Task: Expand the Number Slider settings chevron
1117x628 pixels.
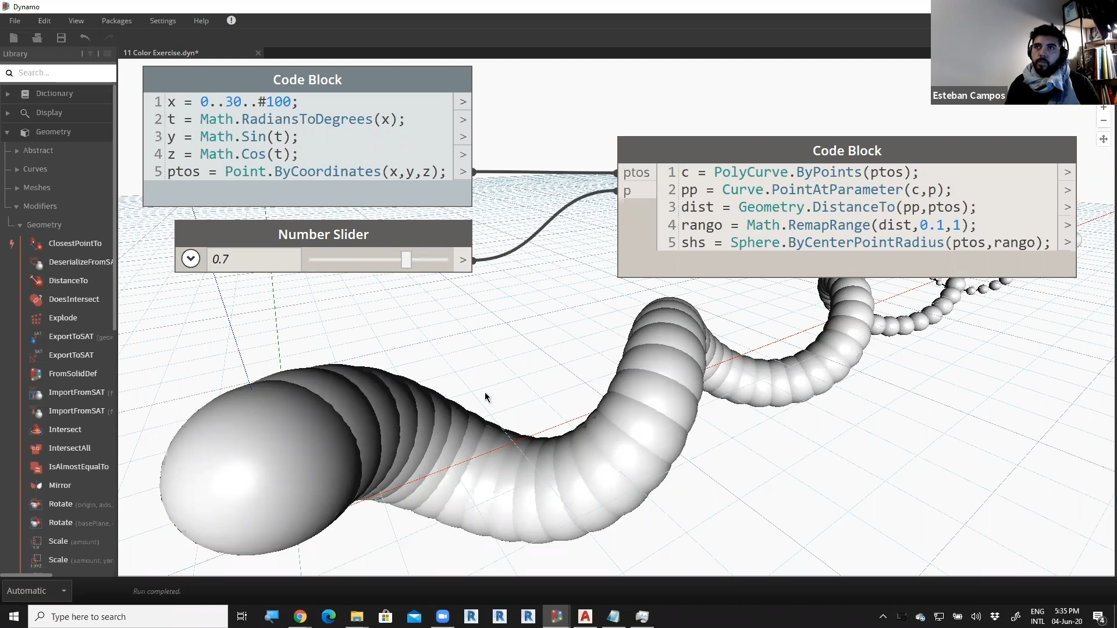Action: click(190, 259)
